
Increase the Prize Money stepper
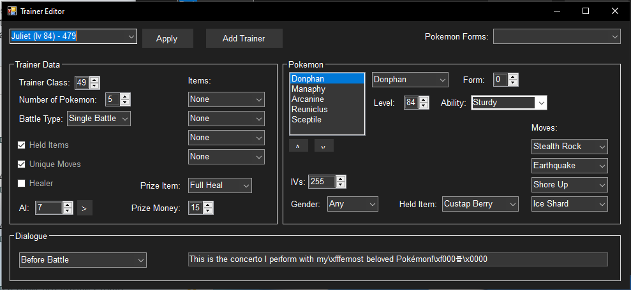[208, 205]
